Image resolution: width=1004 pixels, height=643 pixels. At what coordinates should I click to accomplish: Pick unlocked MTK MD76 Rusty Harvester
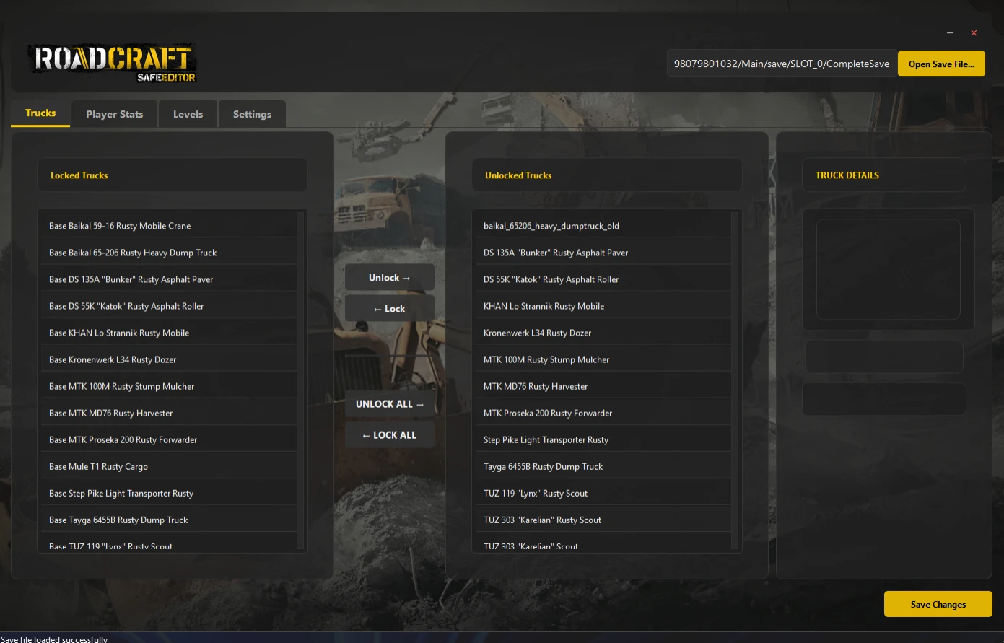click(602, 386)
